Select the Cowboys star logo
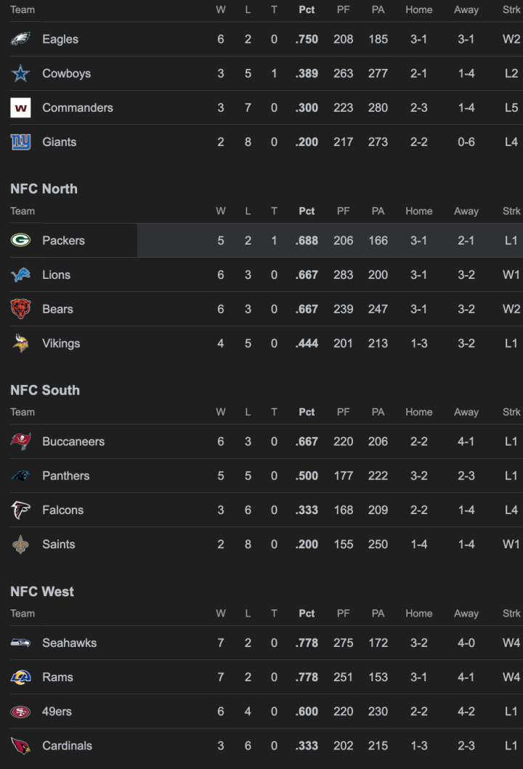This screenshot has width=523, height=769. (20, 73)
